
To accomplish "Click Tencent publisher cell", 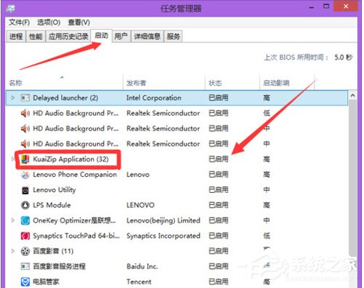I will pyautogui.click(x=139, y=281).
